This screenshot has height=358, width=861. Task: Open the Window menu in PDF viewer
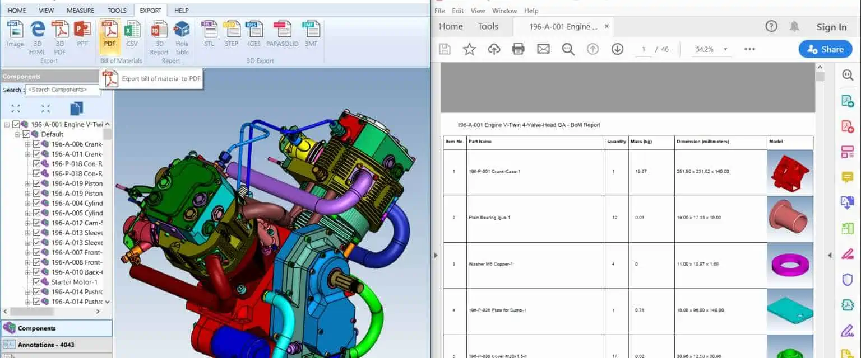pyautogui.click(x=504, y=11)
